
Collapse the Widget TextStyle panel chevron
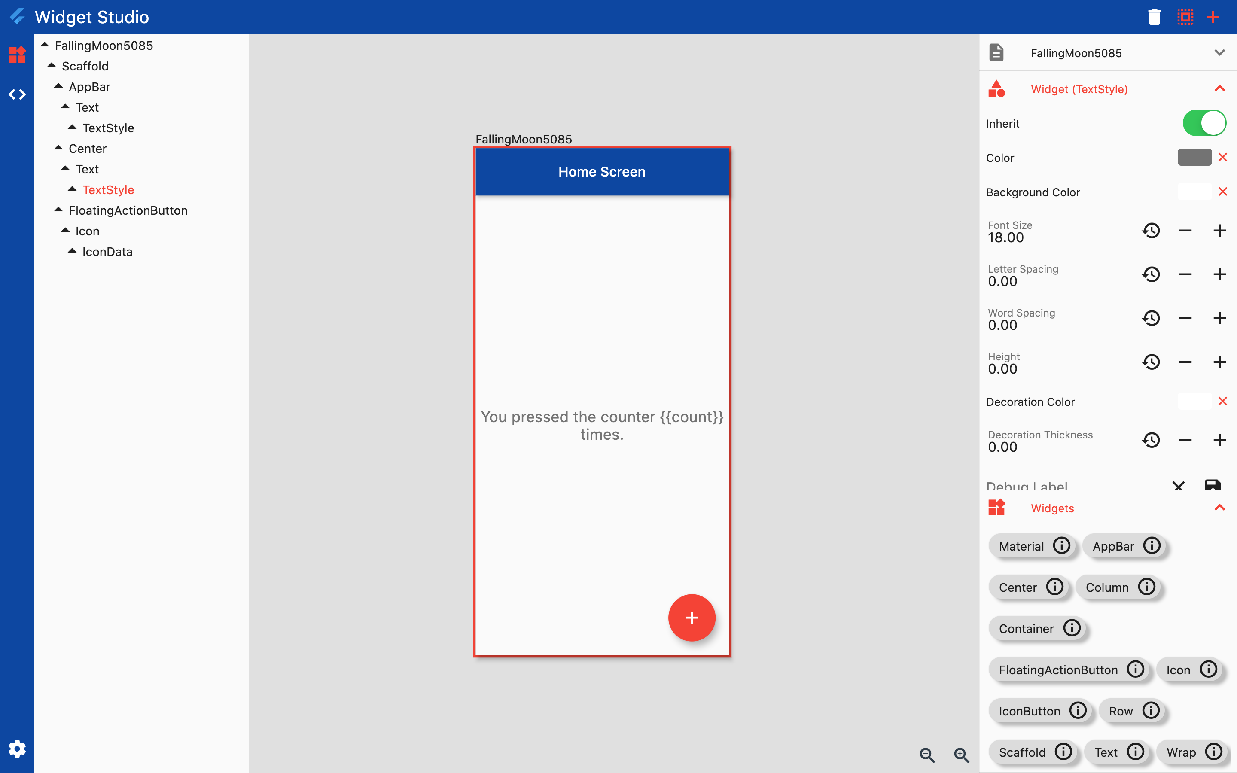1220,88
